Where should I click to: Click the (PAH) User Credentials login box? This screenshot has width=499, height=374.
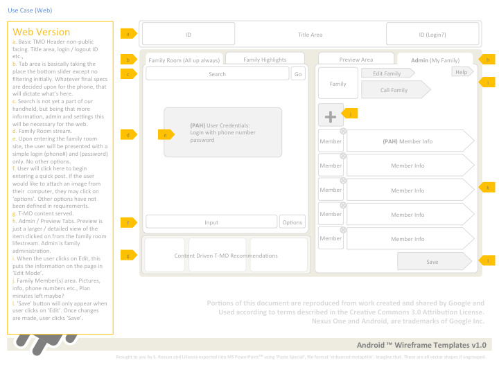tap(222, 132)
